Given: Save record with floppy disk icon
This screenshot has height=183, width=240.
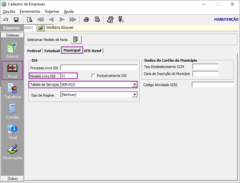Looking at the screenshot, I should click(x=16, y=20).
